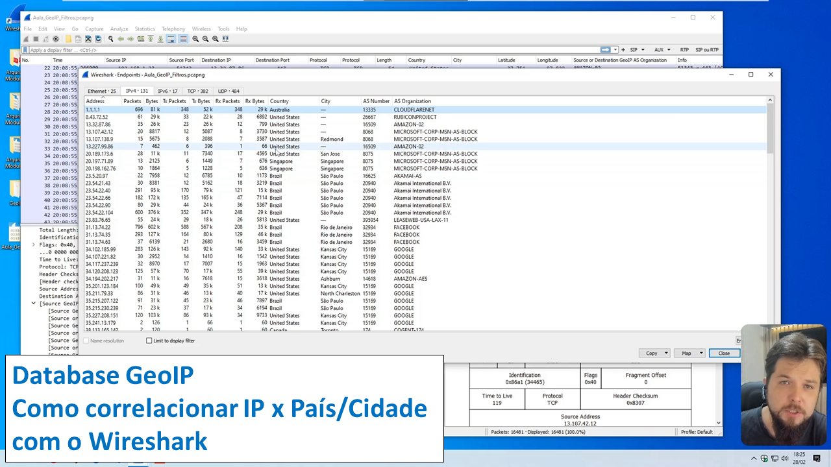Image resolution: width=831 pixels, height=467 pixels.
Task: Enable the Limit to display filter checkbox
Action: click(x=149, y=341)
